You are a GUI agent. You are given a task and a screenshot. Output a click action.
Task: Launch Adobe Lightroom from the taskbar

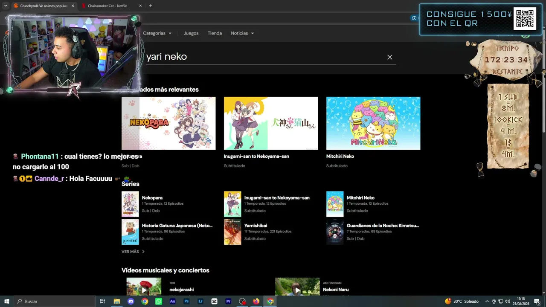click(200, 301)
